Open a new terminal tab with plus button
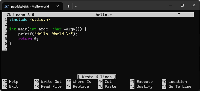200x91 pixels. [69, 6]
